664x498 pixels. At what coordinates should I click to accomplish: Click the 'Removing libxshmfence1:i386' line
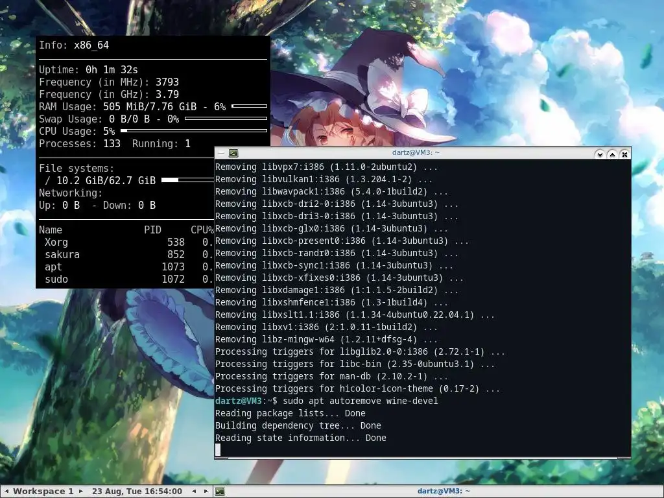pos(331,302)
